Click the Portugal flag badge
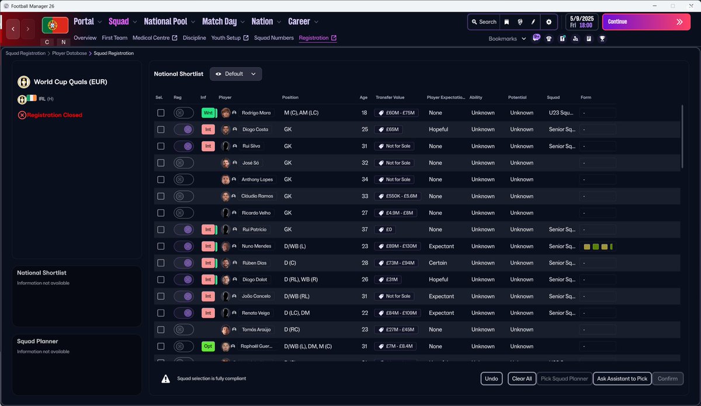701x406 pixels. (x=55, y=25)
